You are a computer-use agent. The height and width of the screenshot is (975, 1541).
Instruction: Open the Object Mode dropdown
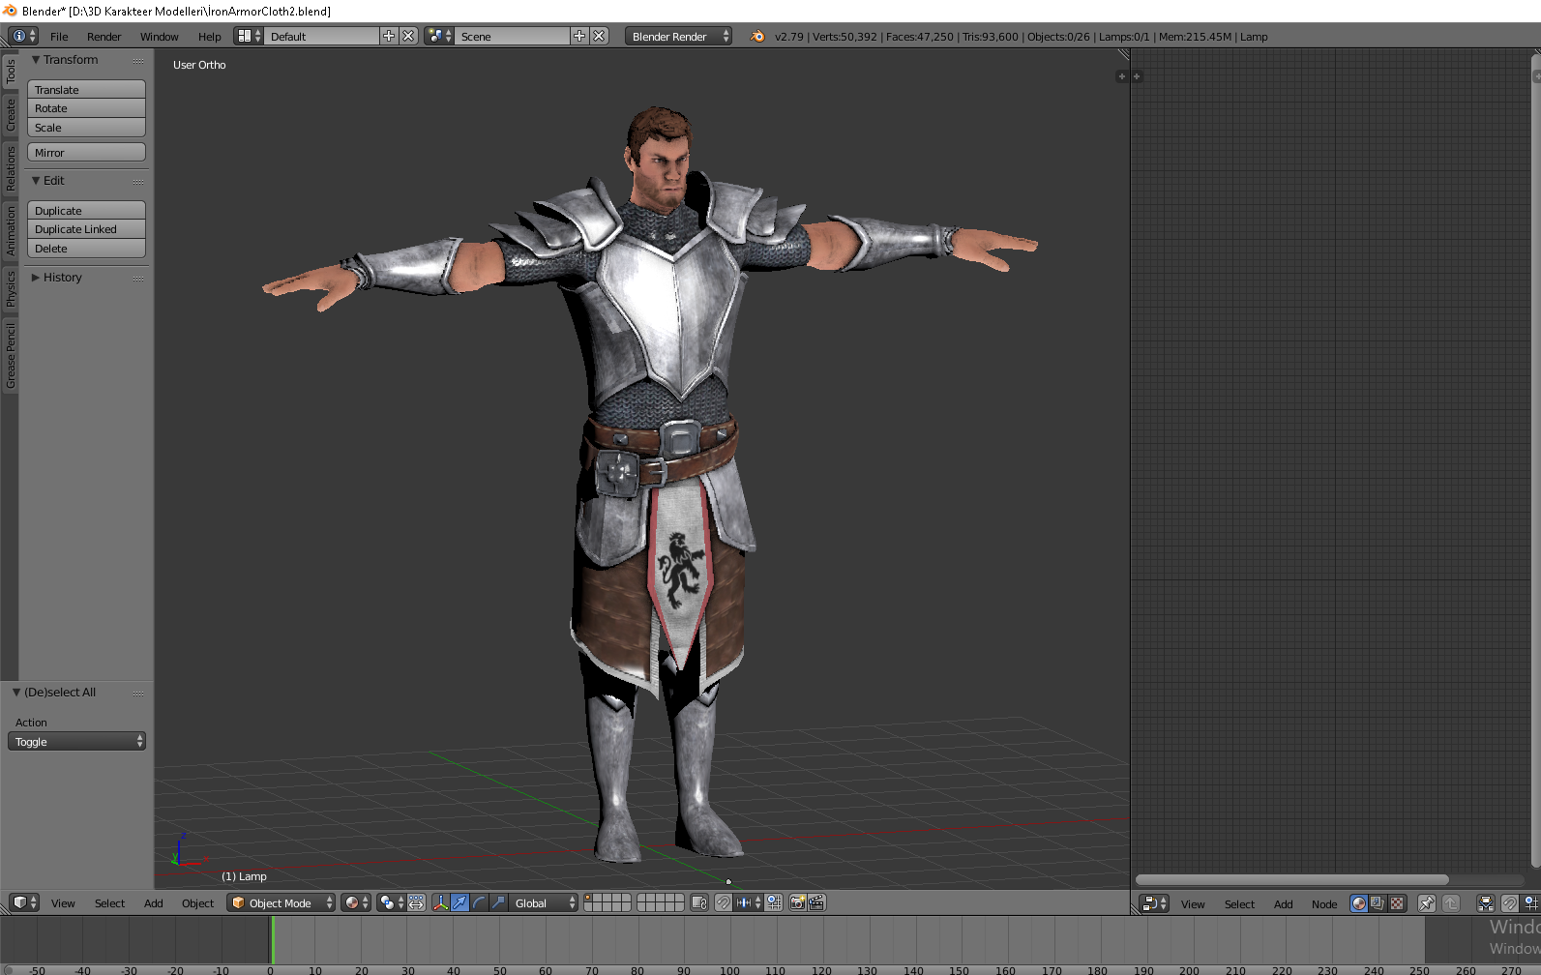pyautogui.click(x=281, y=902)
